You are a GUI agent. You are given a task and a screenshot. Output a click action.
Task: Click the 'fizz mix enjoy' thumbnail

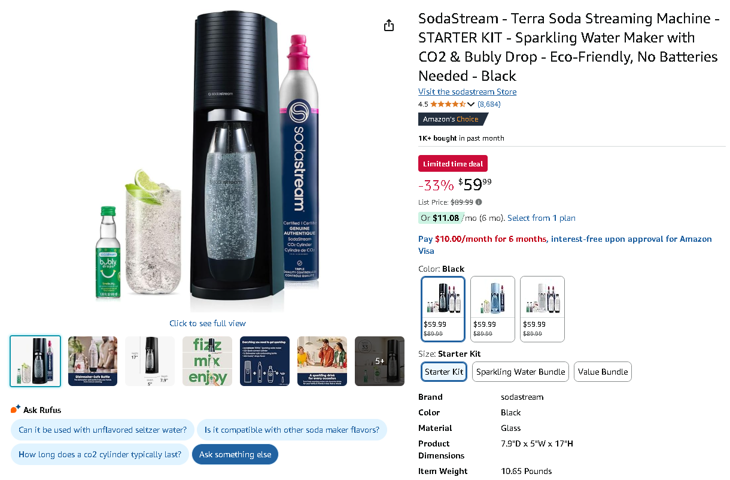[207, 361]
